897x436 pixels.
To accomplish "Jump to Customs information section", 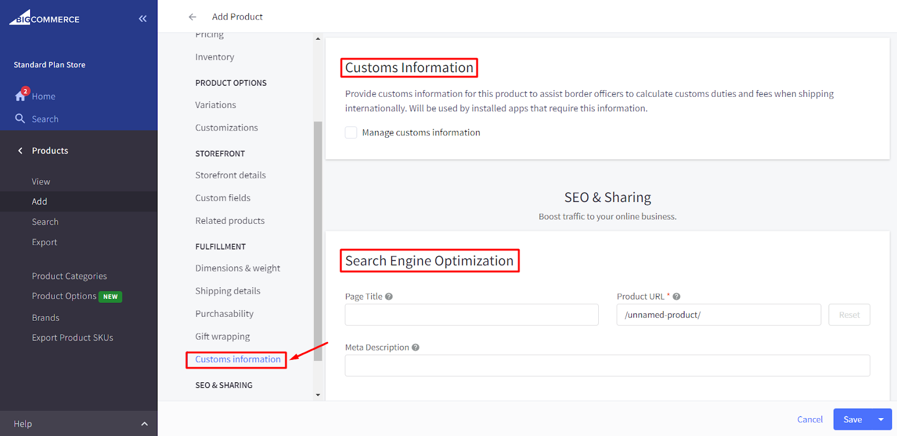I will 238,359.
